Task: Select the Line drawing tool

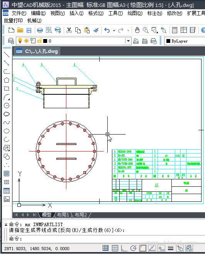Action: pyautogui.click(x=7, y=55)
